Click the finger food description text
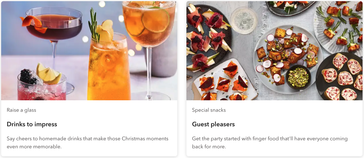364x158 pixels. [x=270, y=143]
